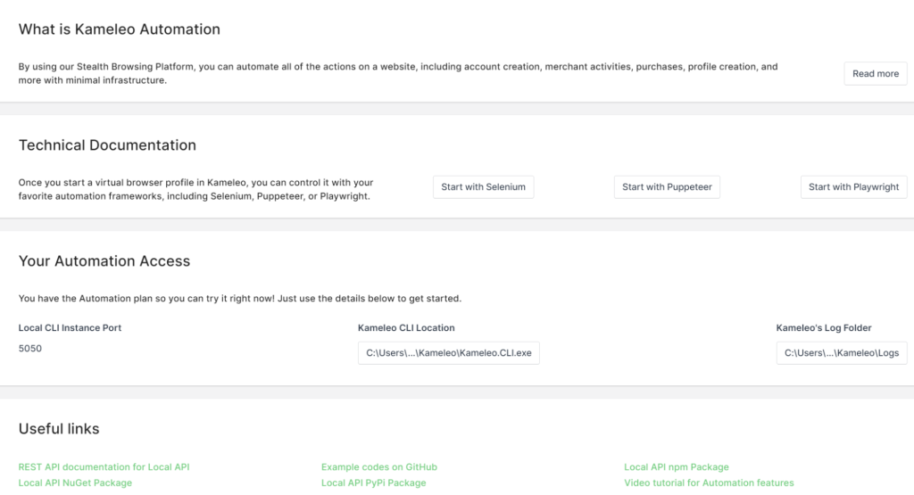Click the What is Kameleo Automation heading
The image size is (914, 495).
click(120, 29)
